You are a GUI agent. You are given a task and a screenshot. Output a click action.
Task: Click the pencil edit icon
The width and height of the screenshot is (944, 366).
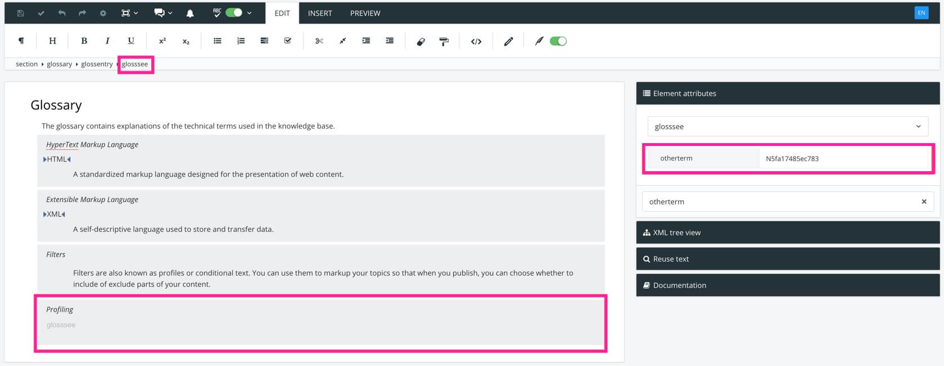pyautogui.click(x=508, y=41)
